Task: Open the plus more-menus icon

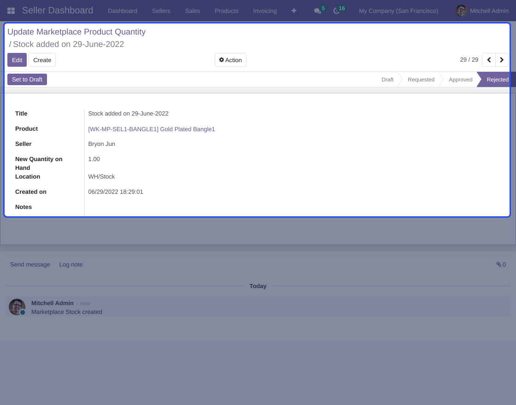Action: [294, 11]
